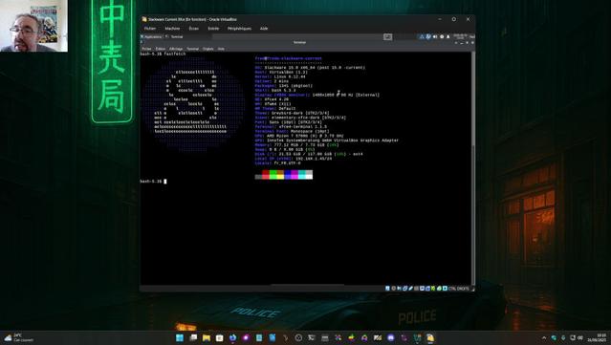Click the network indicator in the VirtualBox status bar
611x345 pixels.
click(x=404, y=289)
